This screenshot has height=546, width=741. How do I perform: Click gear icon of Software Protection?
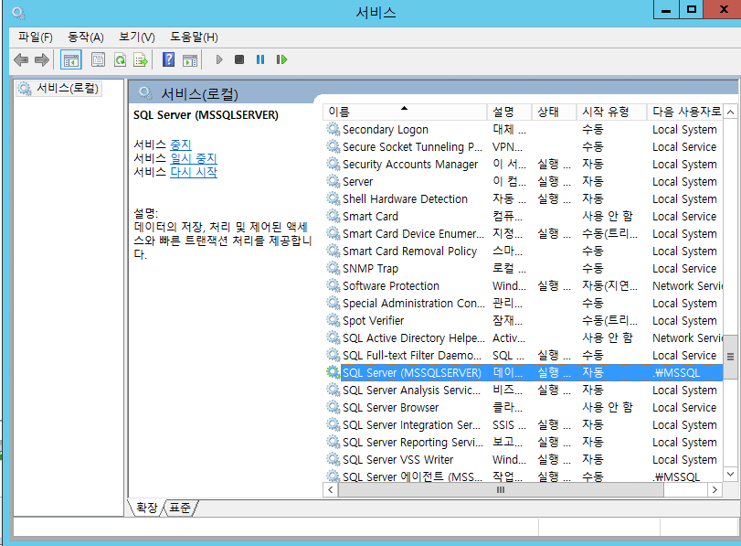point(333,285)
